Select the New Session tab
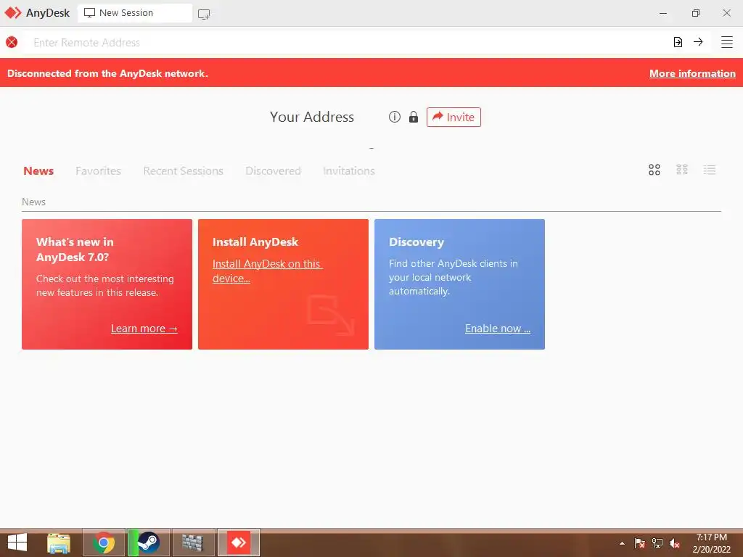This screenshot has height=557, width=743. 135,13
